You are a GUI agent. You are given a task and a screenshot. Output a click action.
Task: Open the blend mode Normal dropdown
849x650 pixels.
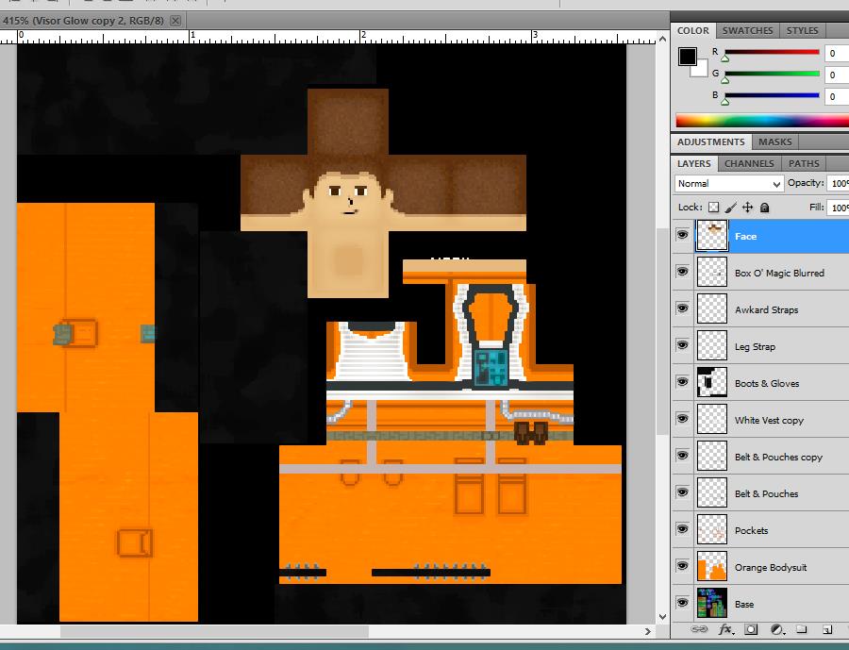coord(729,184)
